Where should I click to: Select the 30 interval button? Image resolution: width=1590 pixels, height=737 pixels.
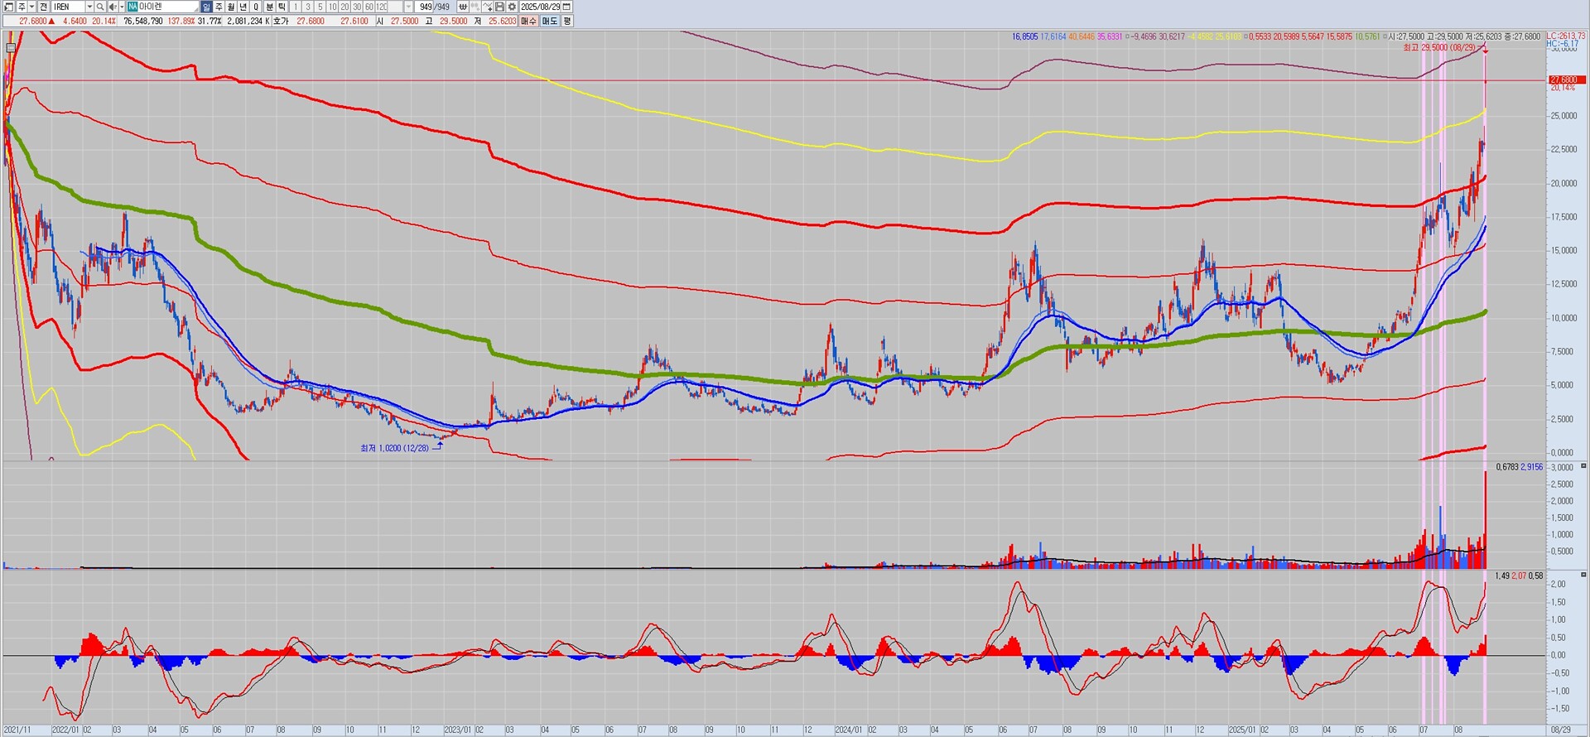click(x=357, y=7)
